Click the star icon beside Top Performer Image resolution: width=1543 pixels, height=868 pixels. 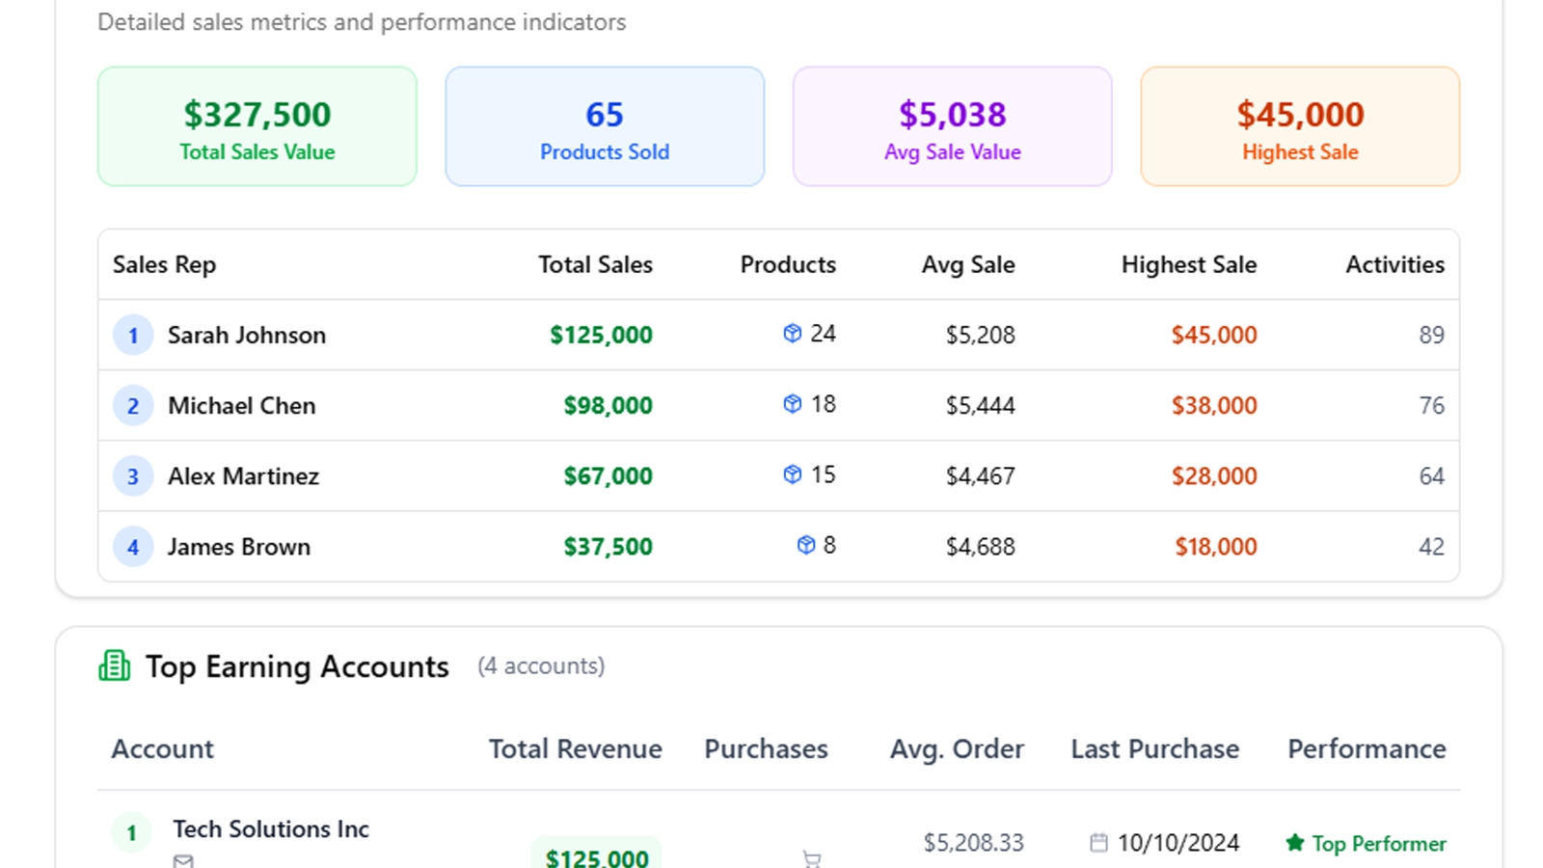pyautogui.click(x=1295, y=843)
